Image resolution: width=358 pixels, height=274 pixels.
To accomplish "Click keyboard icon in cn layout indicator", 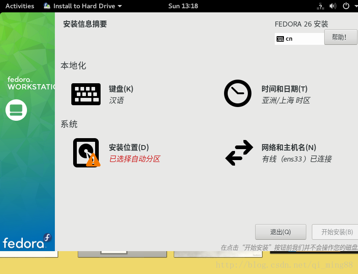I will tap(280, 39).
